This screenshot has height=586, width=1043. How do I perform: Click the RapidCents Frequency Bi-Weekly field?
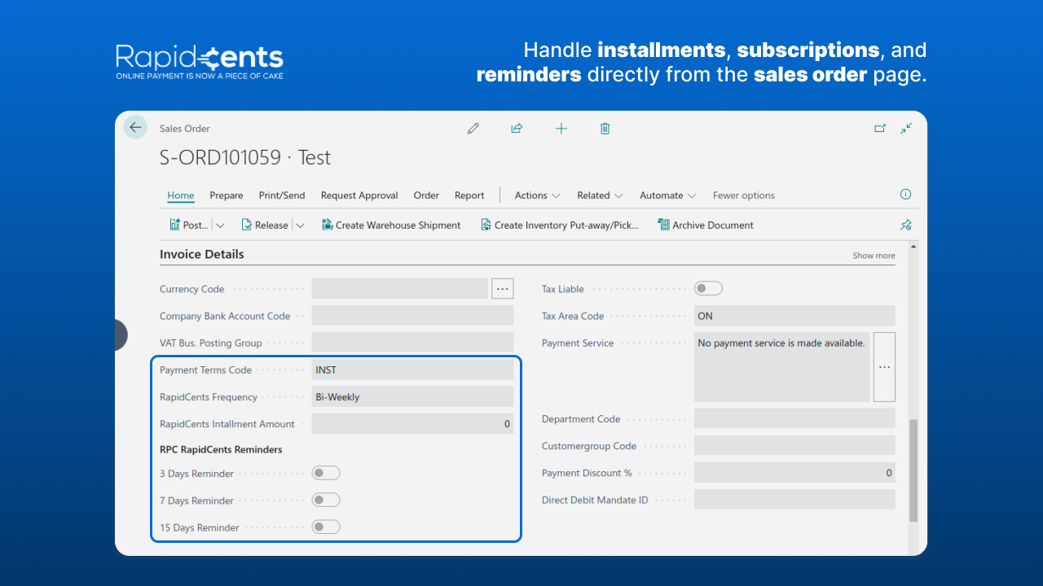[x=412, y=396]
